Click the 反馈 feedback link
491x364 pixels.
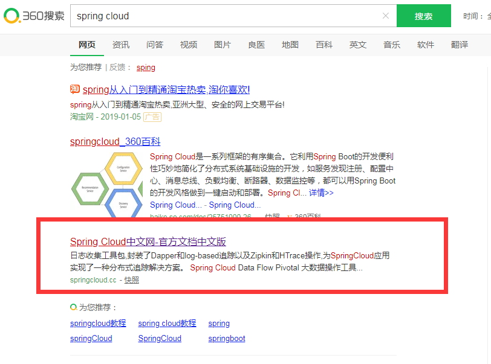(117, 67)
